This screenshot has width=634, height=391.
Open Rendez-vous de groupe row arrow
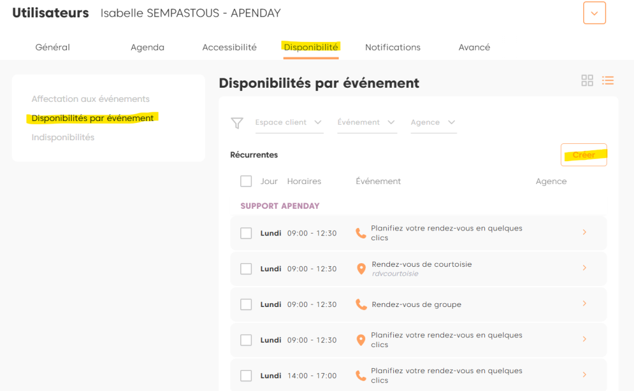(x=584, y=304)
